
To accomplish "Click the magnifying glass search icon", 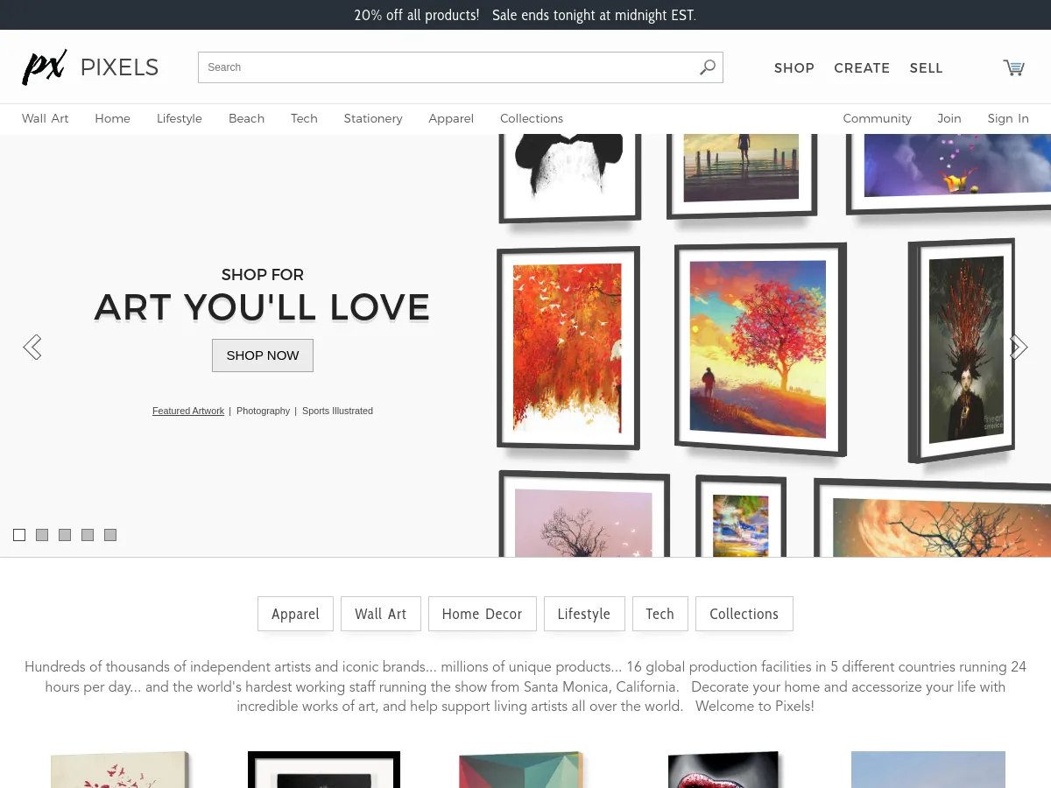I will pyautogui.click(x=708, y=67).
